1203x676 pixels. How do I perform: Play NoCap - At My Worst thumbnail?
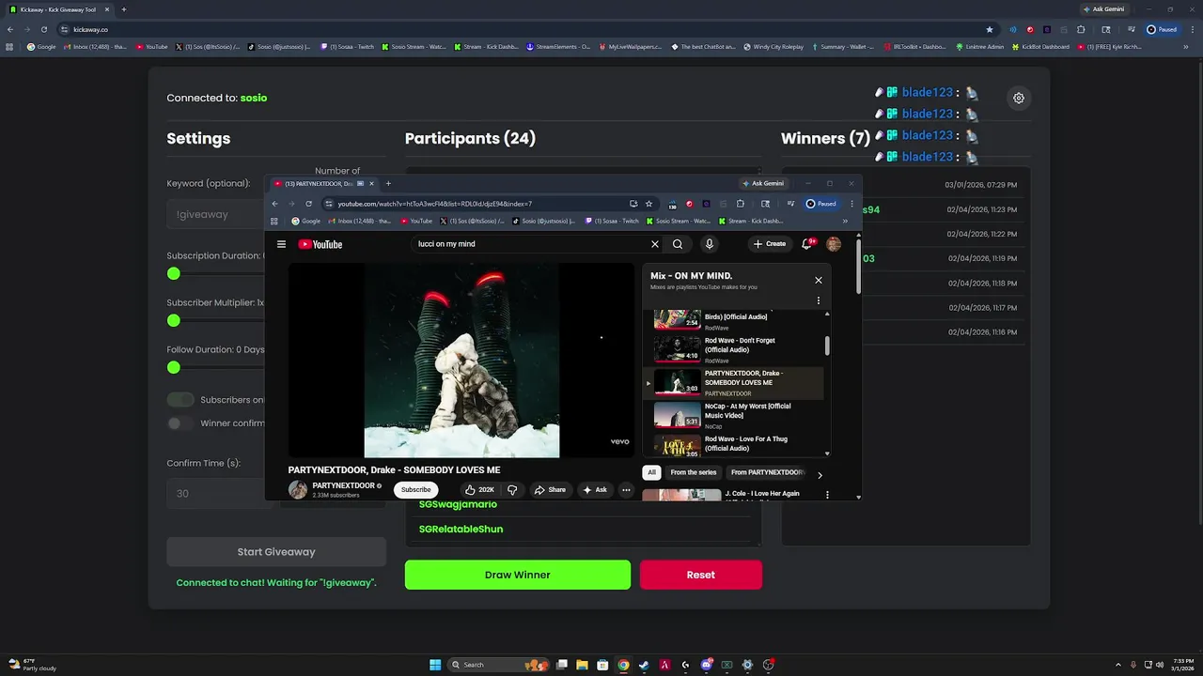click(678, 415)
